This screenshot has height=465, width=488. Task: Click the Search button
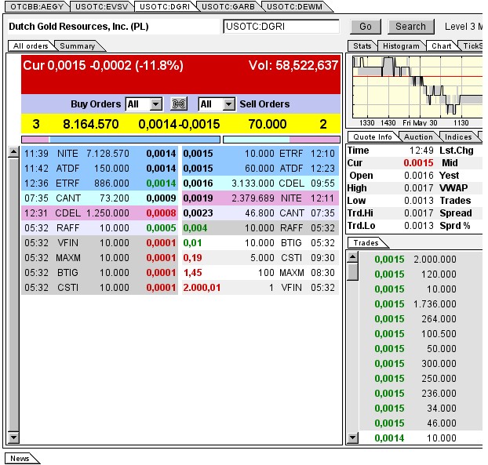pyautogui.click(x=410, y=27)
